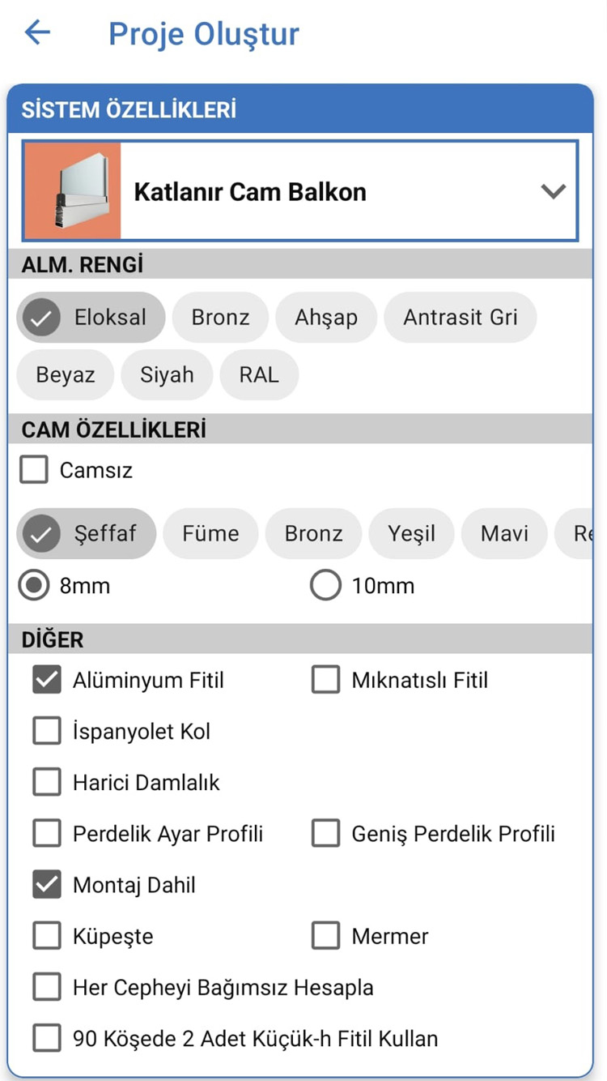Enable the Harici Damlalık checkbox
The height and width of the screenshot is (1081, 607).
pos(46,782)
